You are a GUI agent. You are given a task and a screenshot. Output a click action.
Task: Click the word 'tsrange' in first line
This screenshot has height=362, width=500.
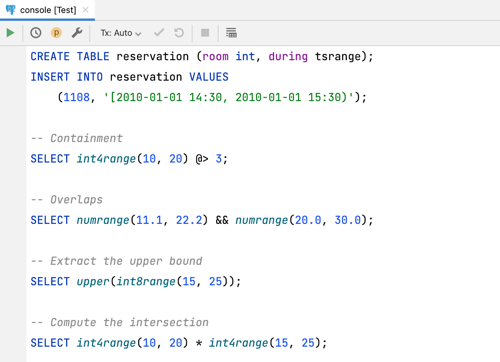(x=338, y=57)
